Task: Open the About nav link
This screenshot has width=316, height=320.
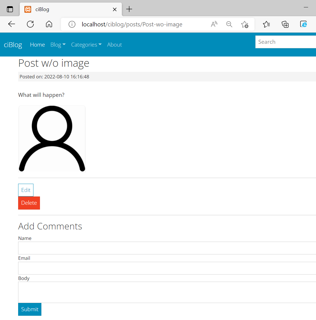Action: 114,45
